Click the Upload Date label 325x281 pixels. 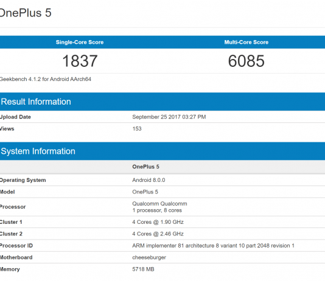click(x=15, y=117)
